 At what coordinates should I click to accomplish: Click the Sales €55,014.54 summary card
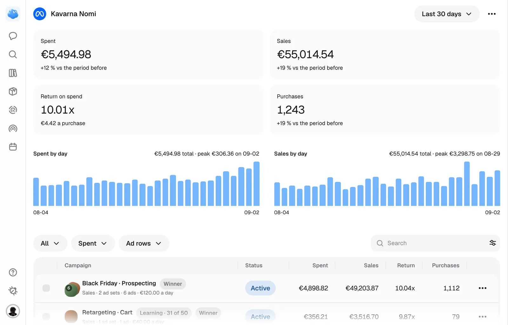[385, 54]
